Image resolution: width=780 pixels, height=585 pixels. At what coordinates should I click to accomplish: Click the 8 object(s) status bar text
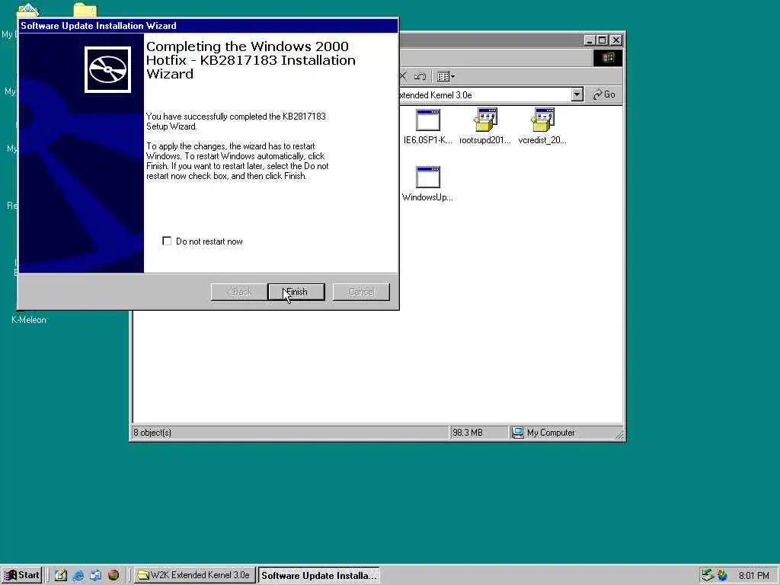pyautogui.click(x=152, y=433)
